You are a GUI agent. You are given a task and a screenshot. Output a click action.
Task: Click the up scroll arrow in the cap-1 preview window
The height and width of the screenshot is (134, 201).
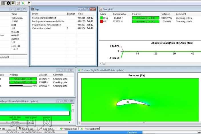click(73, 105)
